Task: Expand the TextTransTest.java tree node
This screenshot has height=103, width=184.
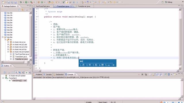Action: (x=11, y=54)
